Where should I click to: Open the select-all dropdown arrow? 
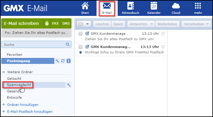tap(87, 24)
